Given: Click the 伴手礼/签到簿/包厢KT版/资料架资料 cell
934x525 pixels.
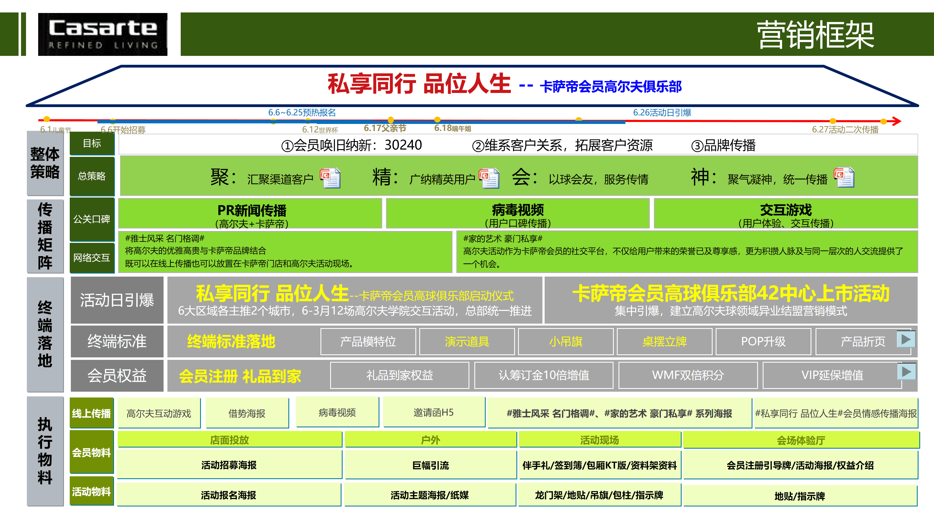Looking at the screenshot, I should 600,465.
